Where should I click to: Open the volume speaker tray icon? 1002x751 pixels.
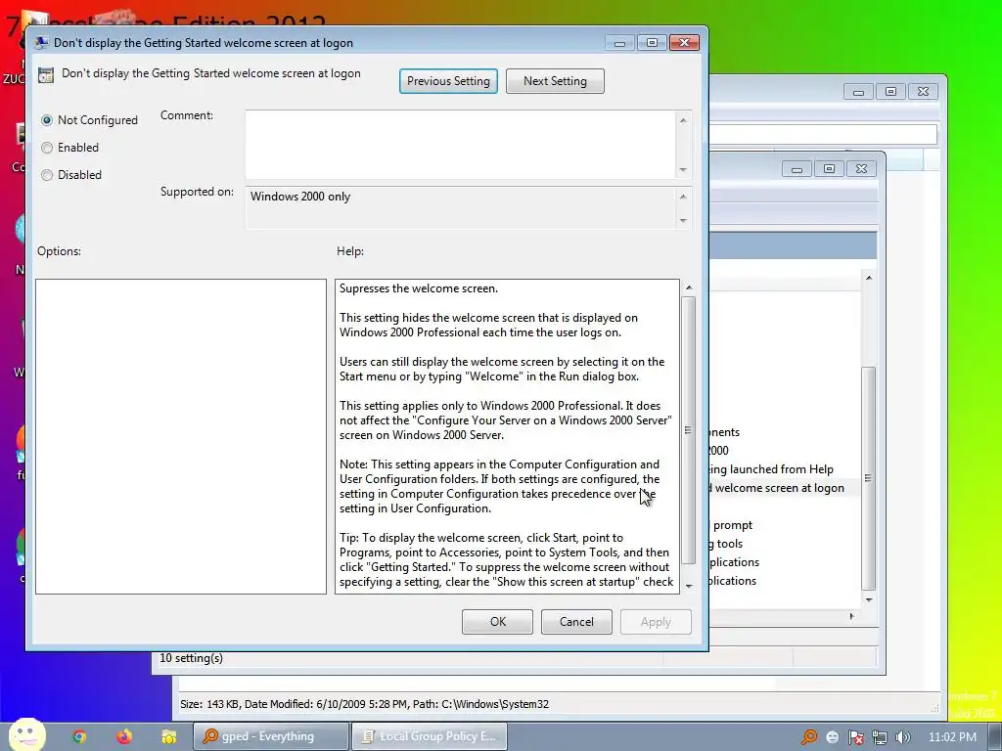902,737
